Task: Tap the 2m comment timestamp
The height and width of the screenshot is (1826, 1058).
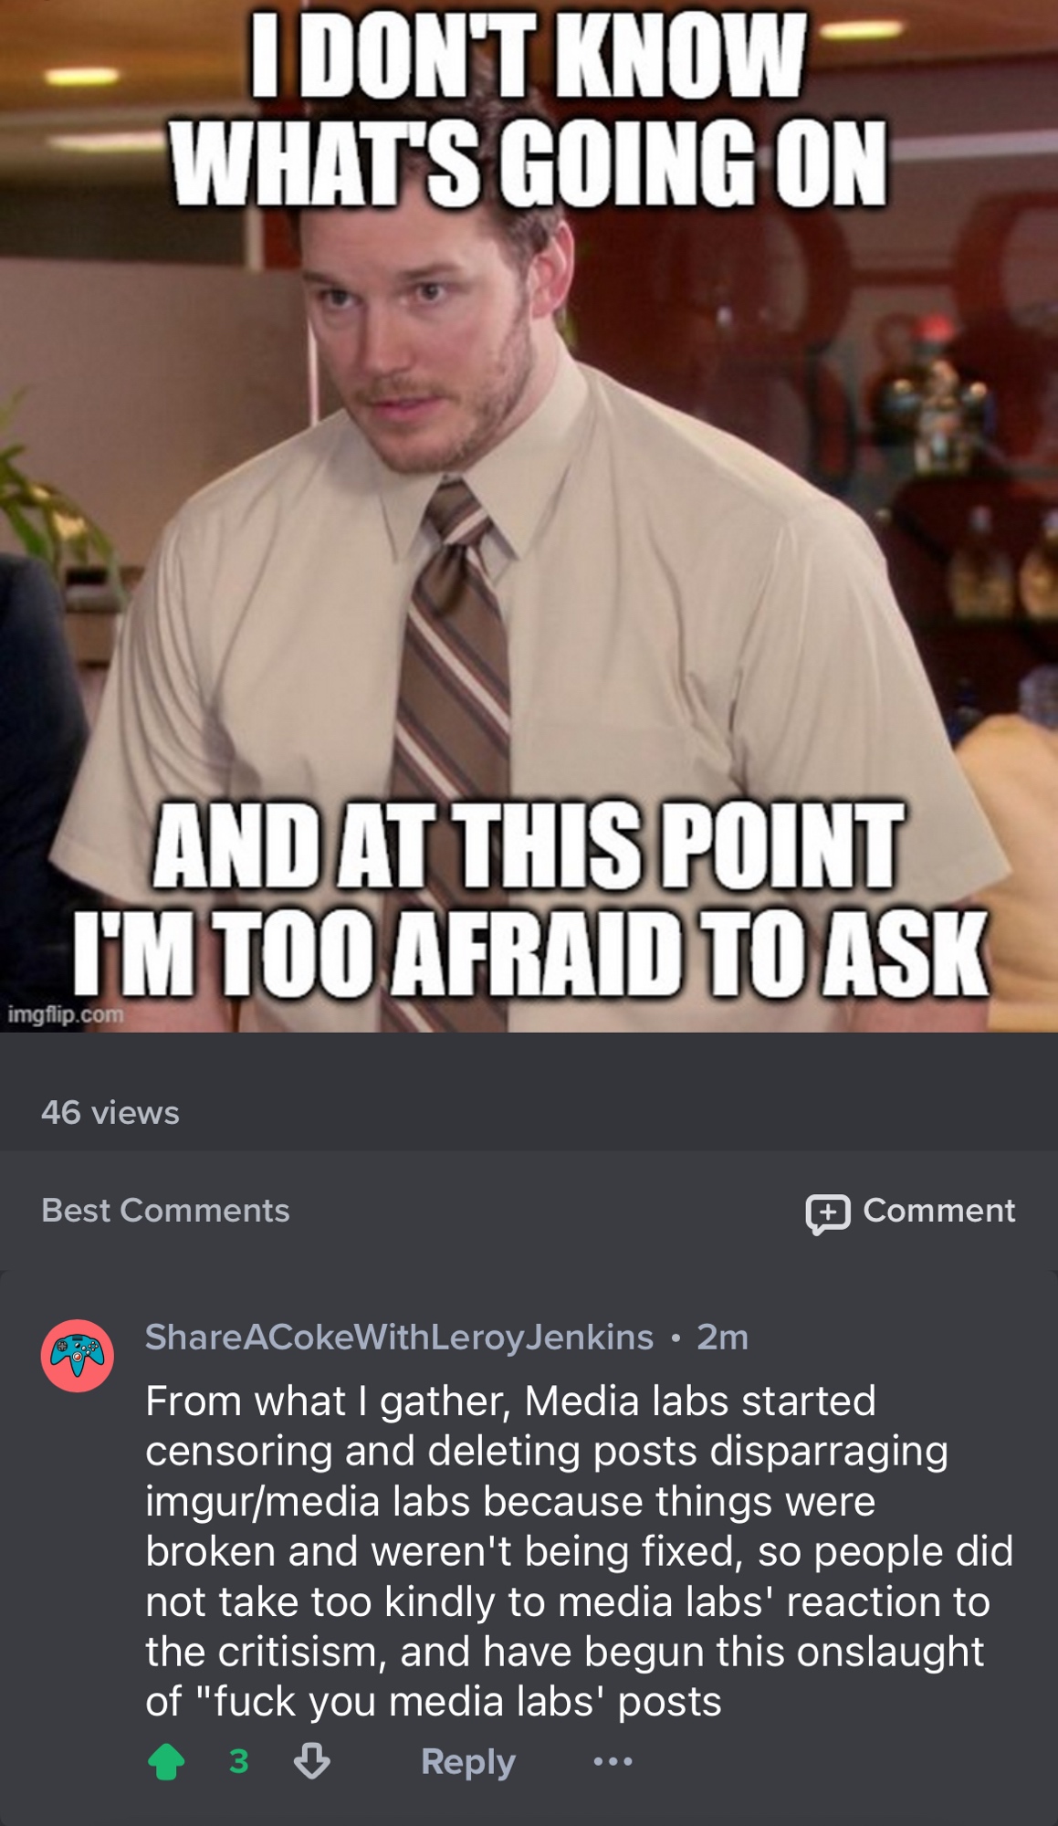Action: tap(722, 1337)
